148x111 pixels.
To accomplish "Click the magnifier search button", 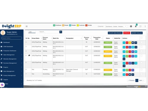I will (61, 32).
